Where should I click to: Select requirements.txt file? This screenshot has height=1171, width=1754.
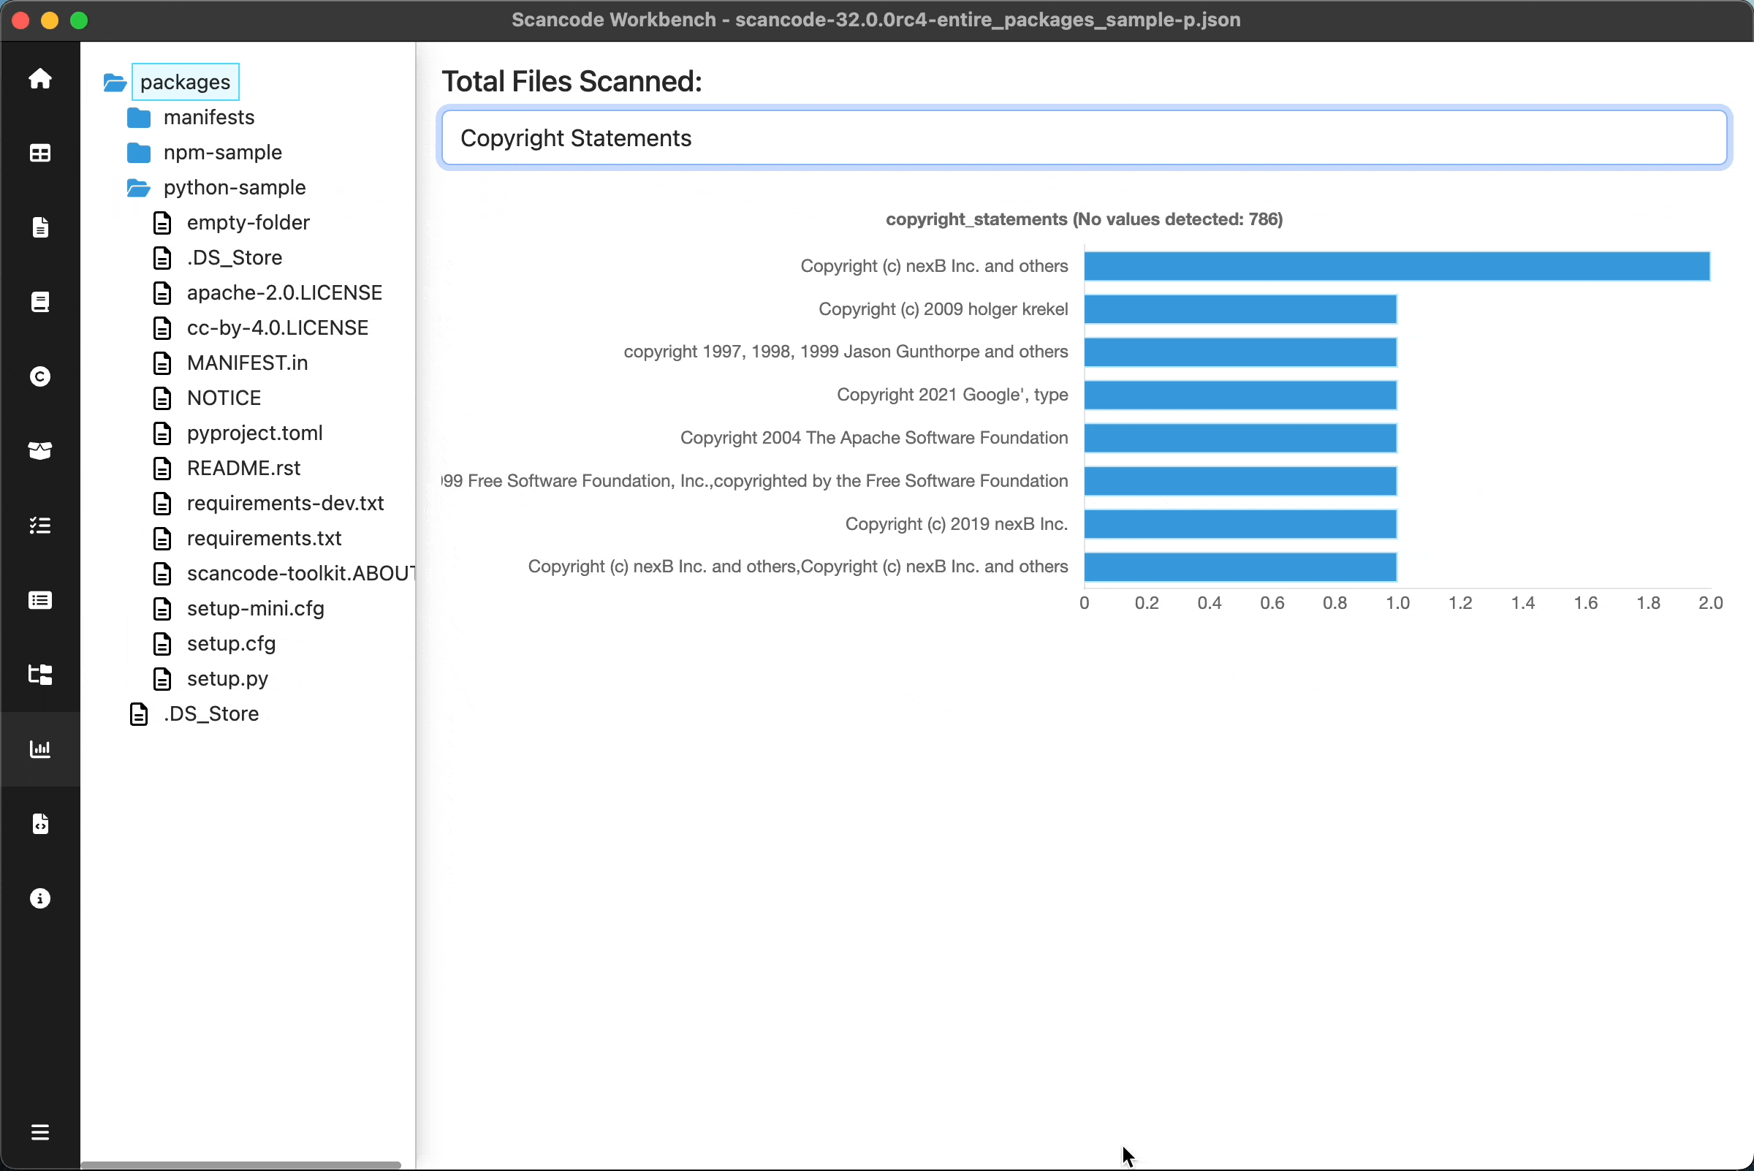(x=264, y=539)
